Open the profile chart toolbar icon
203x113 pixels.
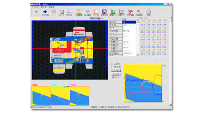point(69,13)
